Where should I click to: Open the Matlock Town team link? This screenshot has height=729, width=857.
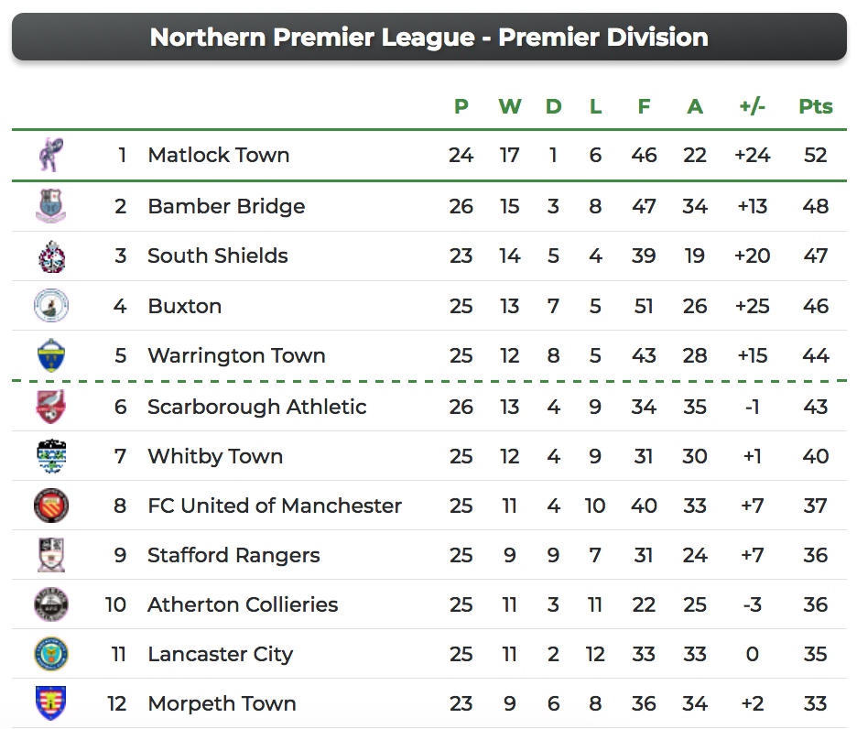coord(218,155)
